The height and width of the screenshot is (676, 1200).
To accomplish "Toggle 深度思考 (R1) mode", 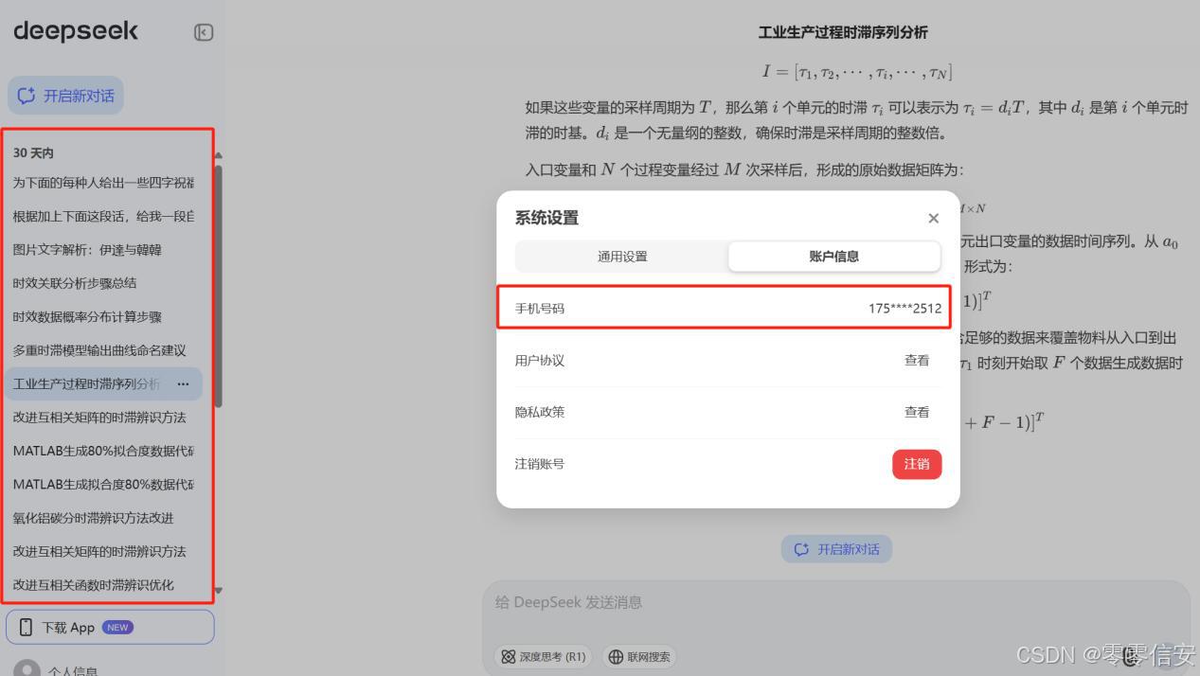I will point(544,657).
